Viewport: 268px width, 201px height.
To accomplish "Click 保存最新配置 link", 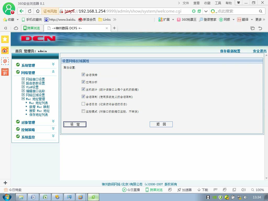I will click(230, 51).
